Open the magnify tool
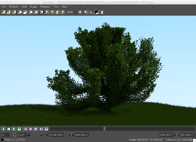The width and height of the screenshot is (196, 142). click(86, 12)
